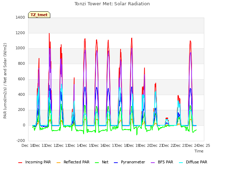Click the Dec 23 Incoming PAR peak near 1100
The image size is (225, 169).
click(x=191, y=41)
